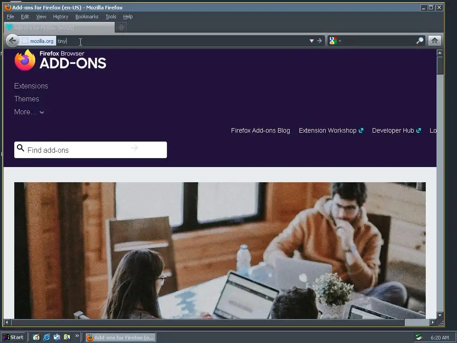This screenshot has width=457, height=343.
Task: Submit search with arrow in Find add-ons
Action: point(134,148)
